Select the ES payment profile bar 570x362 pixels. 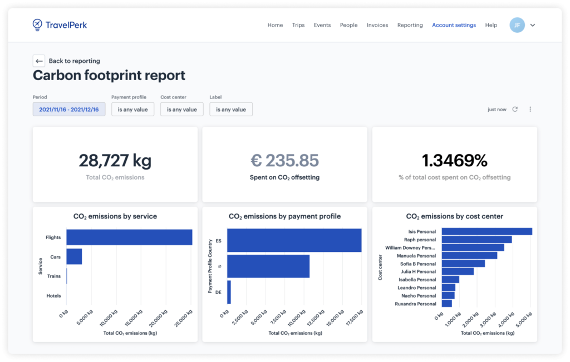point(294,240)
